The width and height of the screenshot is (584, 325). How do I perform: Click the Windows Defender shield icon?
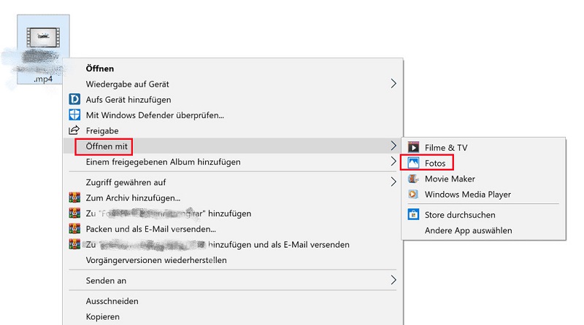74,115
